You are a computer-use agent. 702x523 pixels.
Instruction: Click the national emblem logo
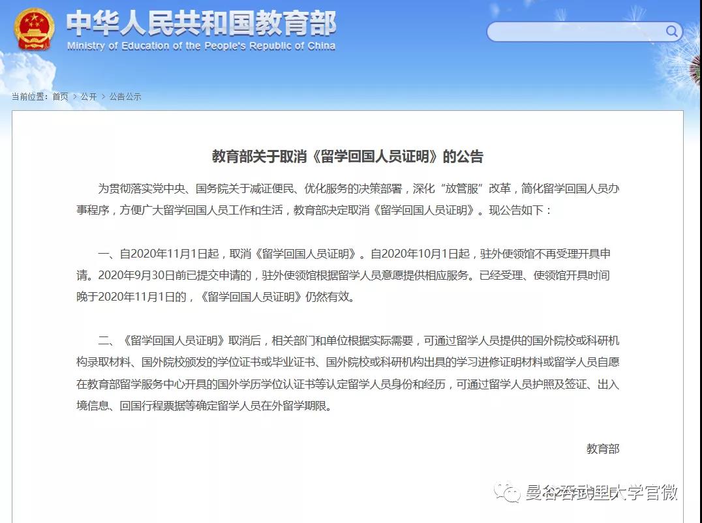pos(33,29)
